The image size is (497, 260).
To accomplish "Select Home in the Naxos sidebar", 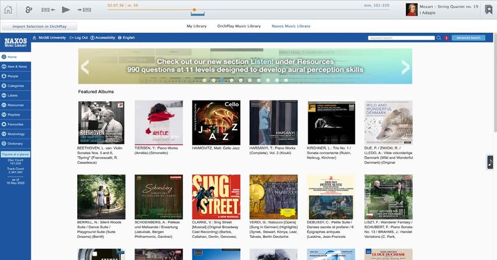I will [16, 57].
